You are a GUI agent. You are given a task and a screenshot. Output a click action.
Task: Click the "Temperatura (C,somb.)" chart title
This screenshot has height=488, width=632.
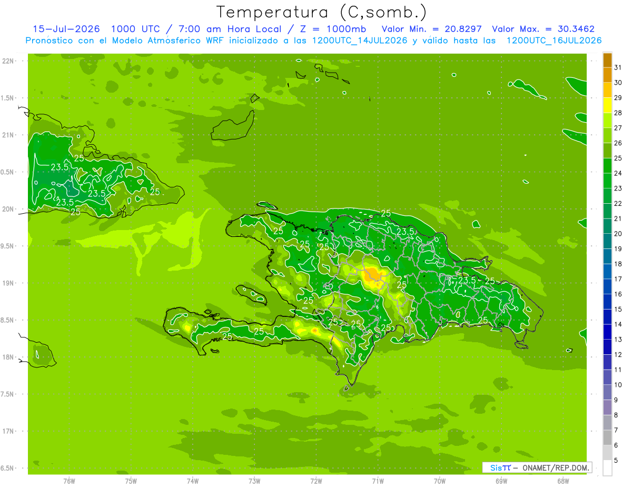[x=322, y=12]
